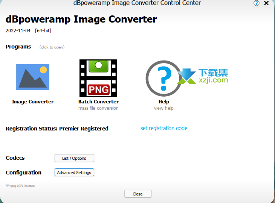Image resolution: width=275 pixels, height=203 pixels.
Task: Click the Batch Converter label
Action: coord(98,101)
